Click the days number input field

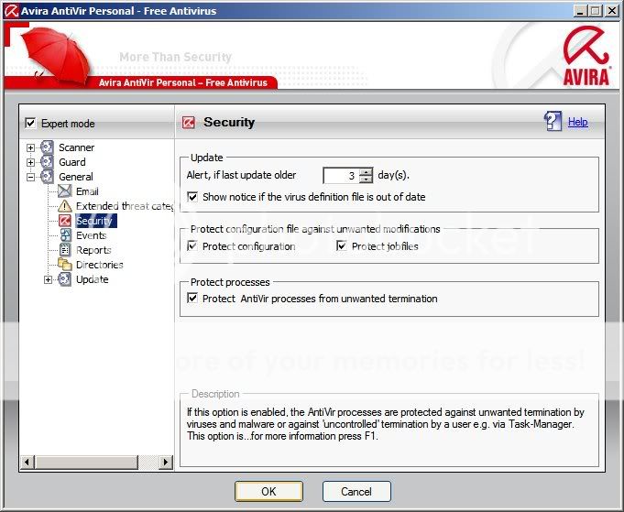[x=342, y=176]
